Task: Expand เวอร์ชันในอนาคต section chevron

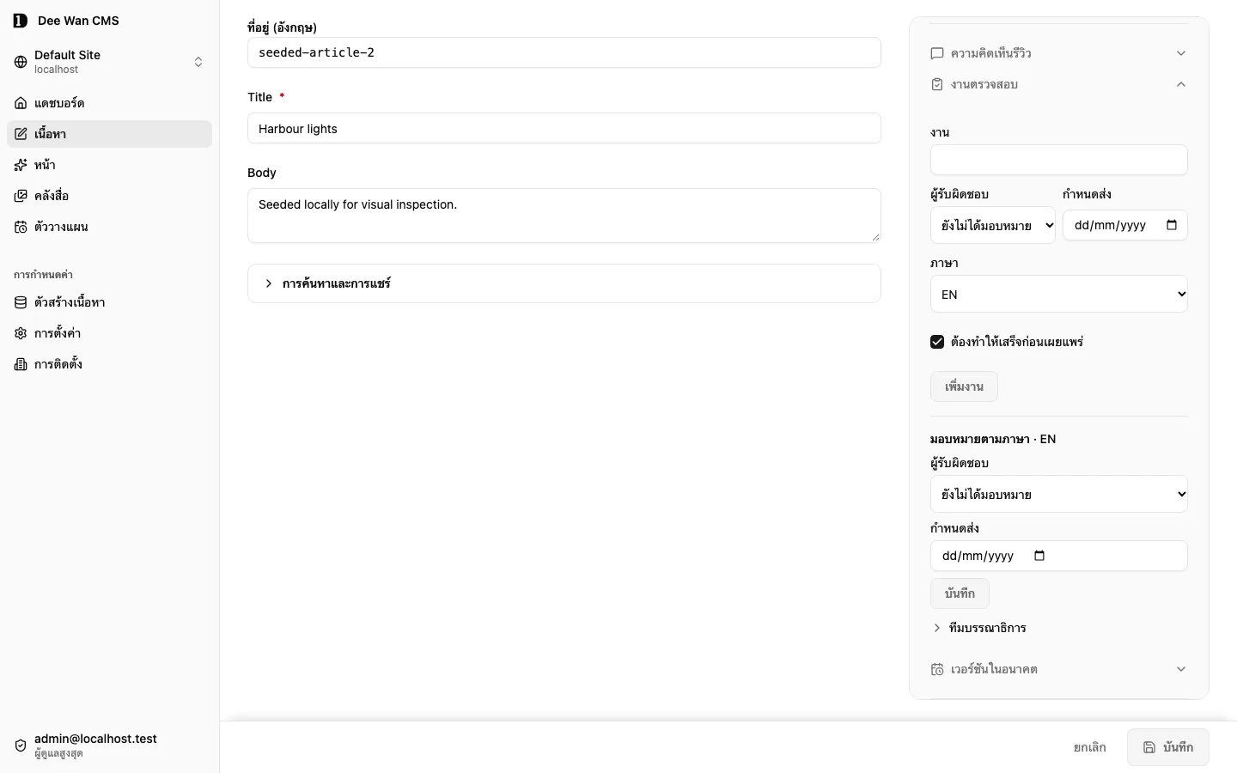Action: point(1181,669)
